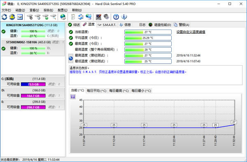
Task: Click the floppy disk save icon above chart
Action: (73, 96)
